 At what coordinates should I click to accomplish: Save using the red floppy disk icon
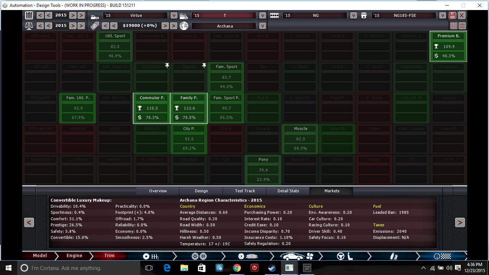[452, 15]
